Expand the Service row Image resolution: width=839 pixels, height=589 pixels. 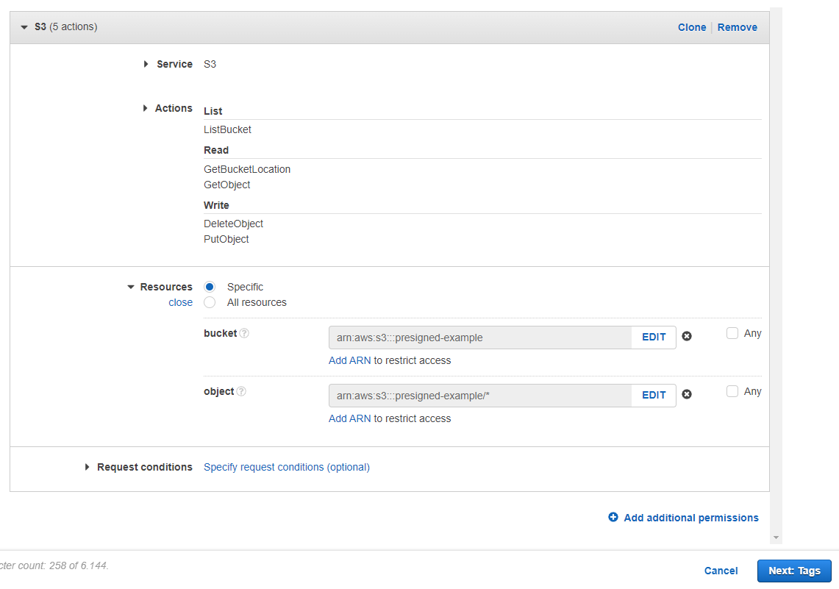146,64
